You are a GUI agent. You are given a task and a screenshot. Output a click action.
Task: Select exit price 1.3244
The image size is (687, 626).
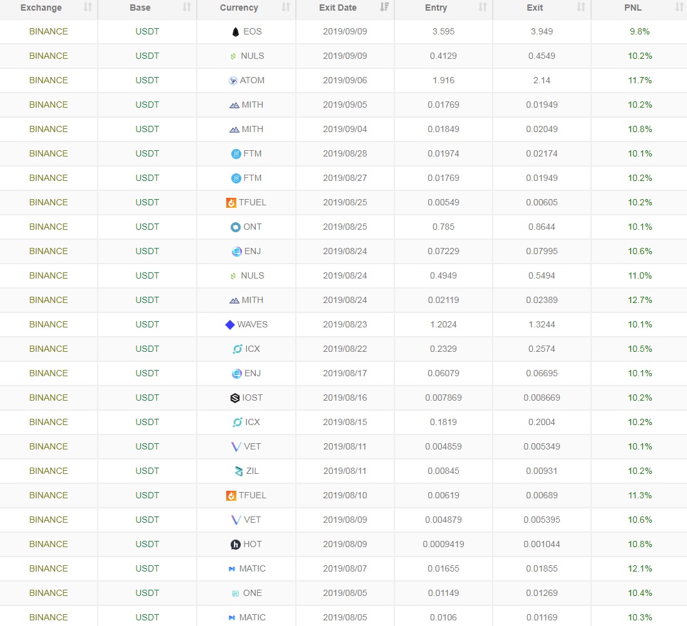[x=542, y=325]
